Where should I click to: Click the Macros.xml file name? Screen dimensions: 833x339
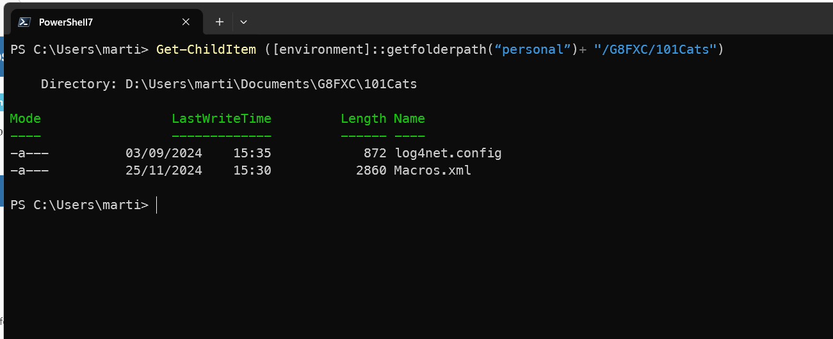click(432, 171)
